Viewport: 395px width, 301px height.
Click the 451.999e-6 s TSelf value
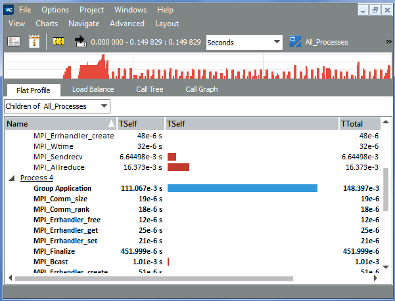(141, 251)
